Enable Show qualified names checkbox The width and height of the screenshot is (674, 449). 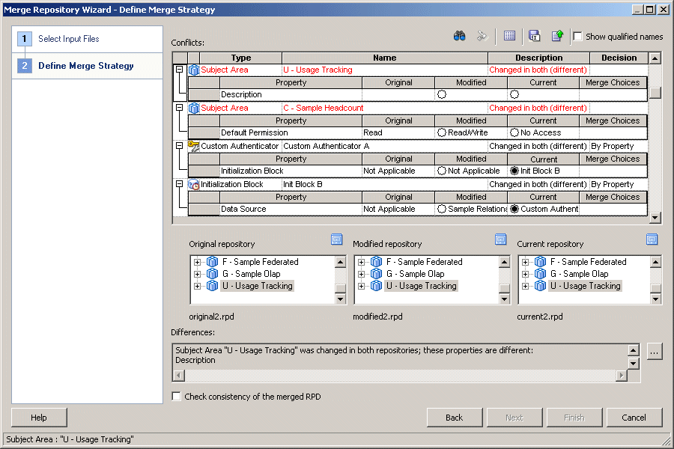point(577,37)
